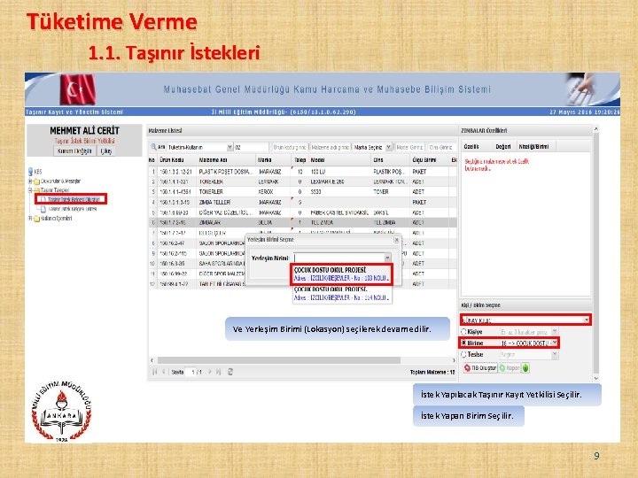
Task: Select the ZIMBALAR row
Action: [302, 223]
